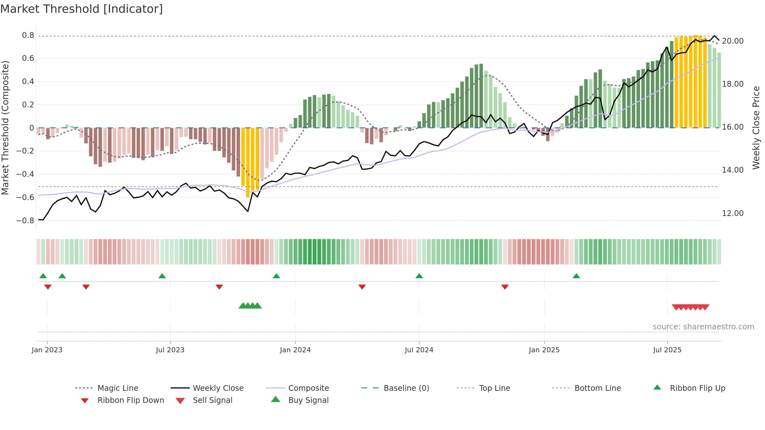The height and width of the screenshot is (430, 765).
Task: Click the first ribbon flip up marker near Jan 2023
Action: coord(43,276)
